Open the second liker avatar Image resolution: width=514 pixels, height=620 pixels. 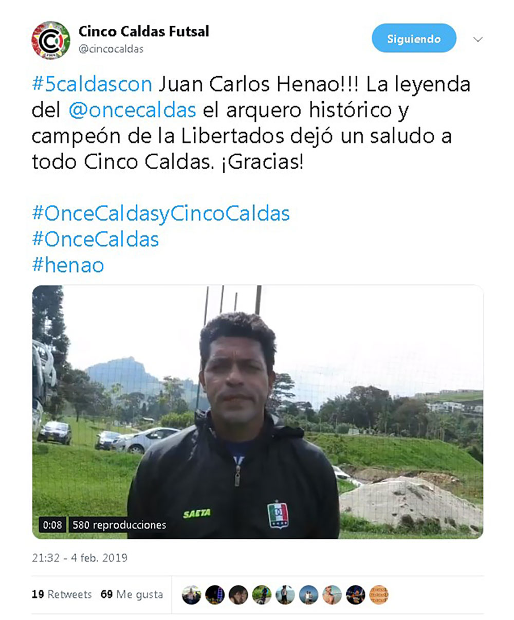coord(215,595)
